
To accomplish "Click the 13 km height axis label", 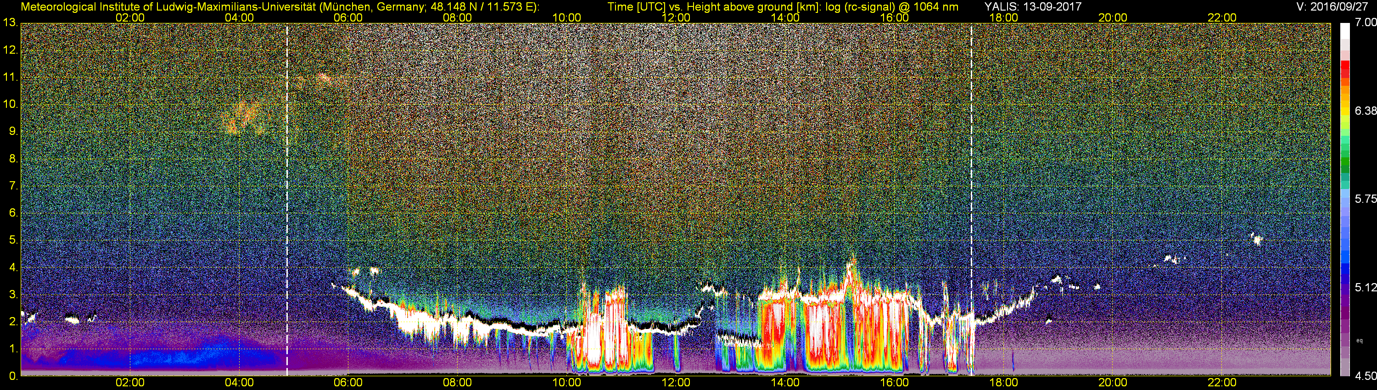I will click(10, 23).
